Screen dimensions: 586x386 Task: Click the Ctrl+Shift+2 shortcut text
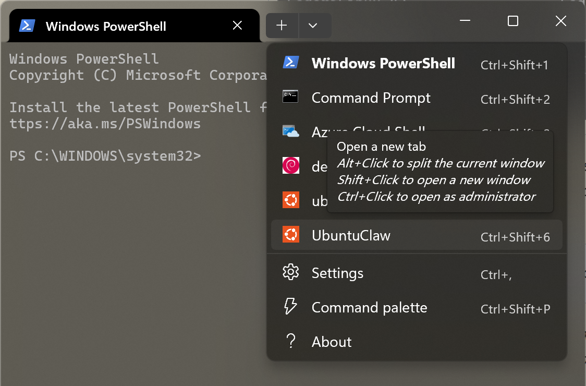(515, 100)
